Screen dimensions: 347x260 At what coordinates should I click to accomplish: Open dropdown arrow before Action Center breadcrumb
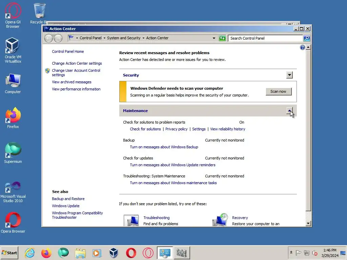click(143, 38)
